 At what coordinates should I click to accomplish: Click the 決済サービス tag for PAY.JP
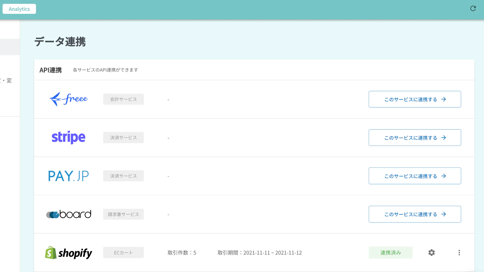[x=123, y=176]
